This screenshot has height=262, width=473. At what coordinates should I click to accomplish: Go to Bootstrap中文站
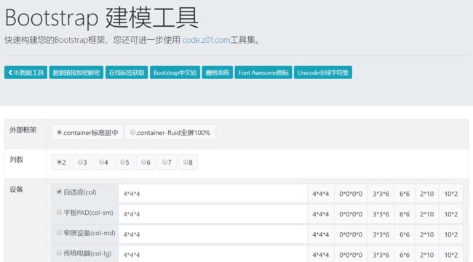[175, 73]
